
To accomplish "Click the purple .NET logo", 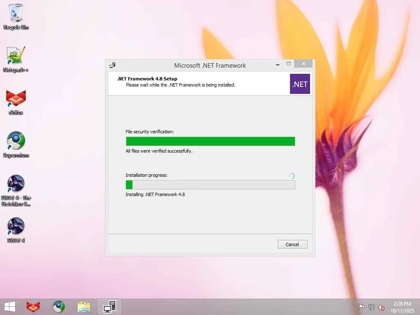I will pos(300,84).
